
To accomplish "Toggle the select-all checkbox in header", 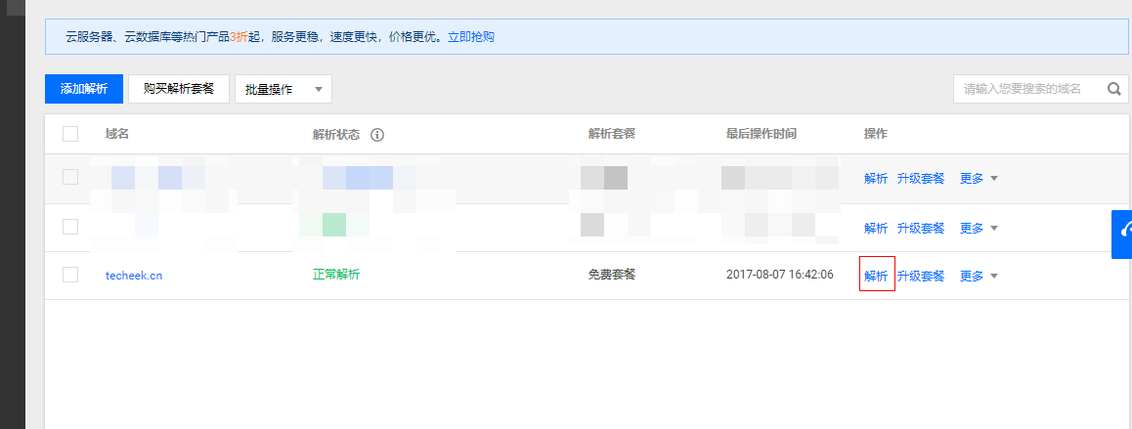I will [x=70, y=134].
